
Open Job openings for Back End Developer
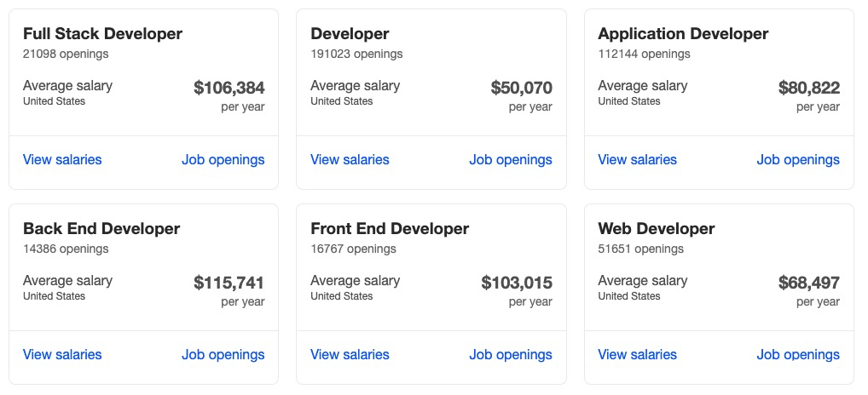pos(223,355)
